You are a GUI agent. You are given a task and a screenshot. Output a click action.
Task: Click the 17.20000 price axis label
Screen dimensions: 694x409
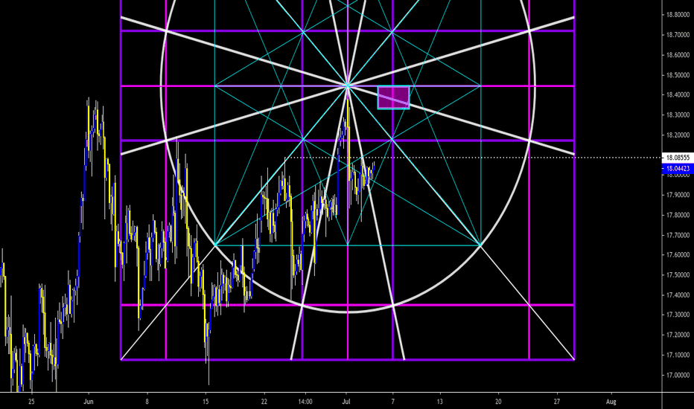(x=678, y=335)
